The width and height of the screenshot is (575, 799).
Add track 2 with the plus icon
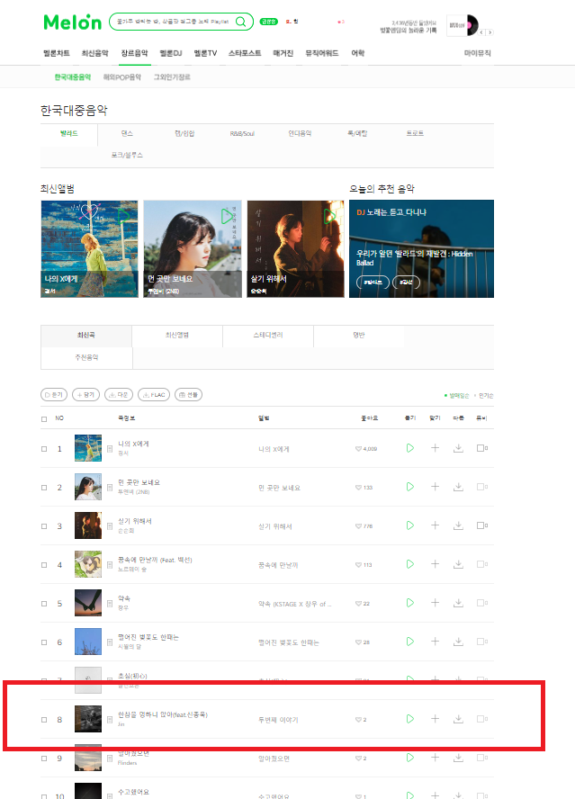pos(435,487)
